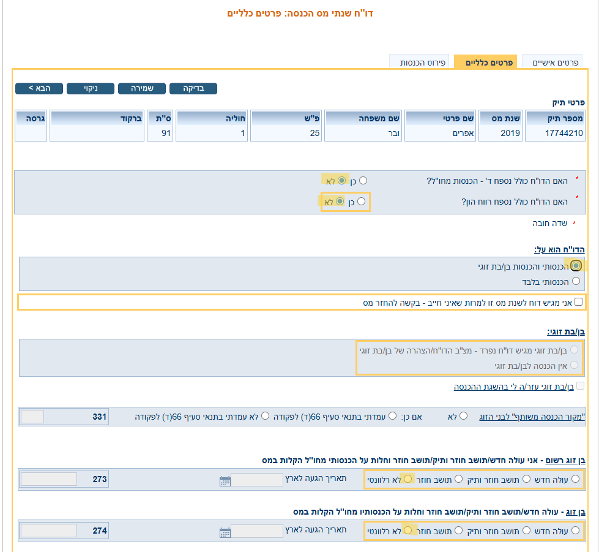Switch to the פרטים אישיים tab
Image resolution: width=599 pixels, height=552 pixels.
coord(552,62)
